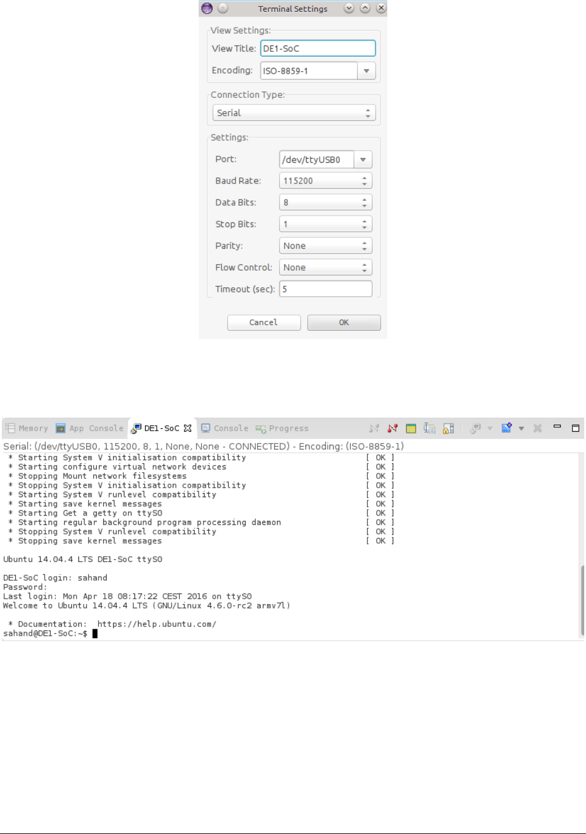Click the up-chevron title bar button of Terminal Settings
Viewport: 586px width, 834px height.
pyautogui.click(x=365, y=8)
